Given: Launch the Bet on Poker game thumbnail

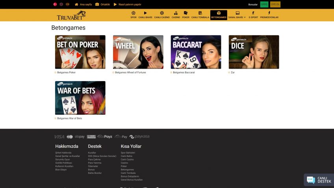Looking at the screenshot, I should (80, 52).
